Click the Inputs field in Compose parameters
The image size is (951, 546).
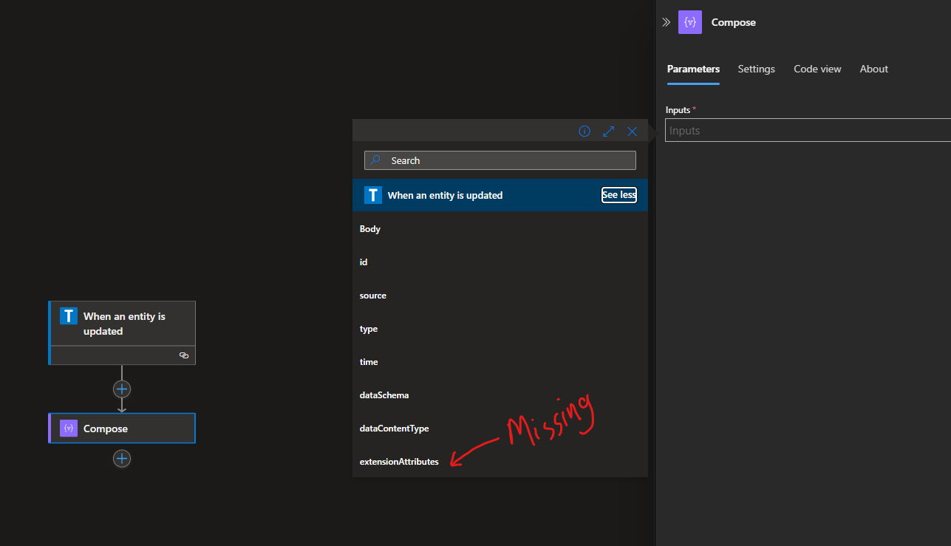coord(805,130)
